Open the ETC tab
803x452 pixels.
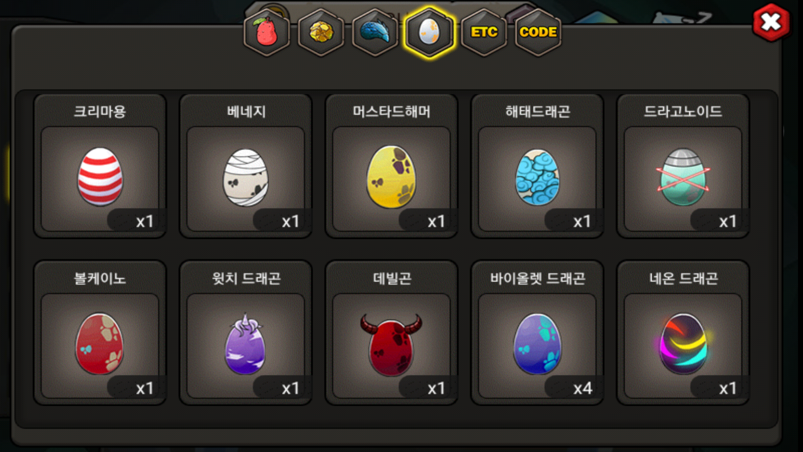pyautogui.click(x=484, y=32)
